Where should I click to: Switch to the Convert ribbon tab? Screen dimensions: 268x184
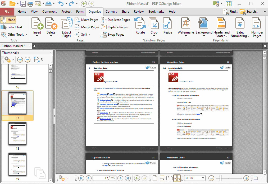[x=111, y=12]
